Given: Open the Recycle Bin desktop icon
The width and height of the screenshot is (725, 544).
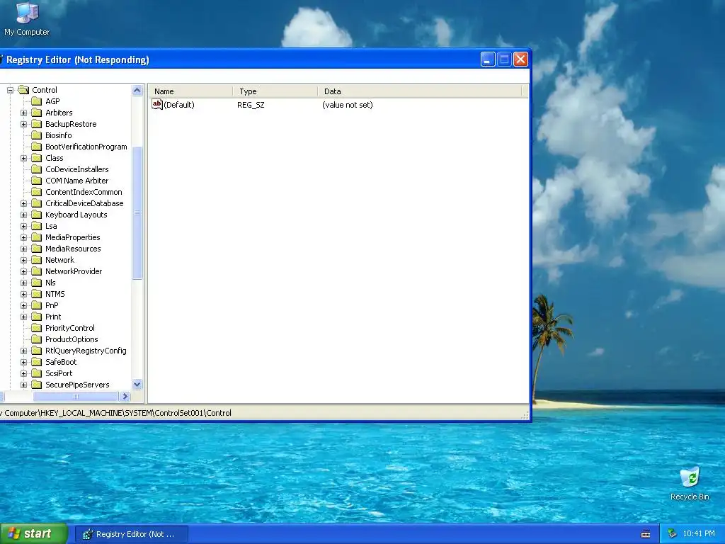Looking at the screenshot, I should tap(690, 484).
